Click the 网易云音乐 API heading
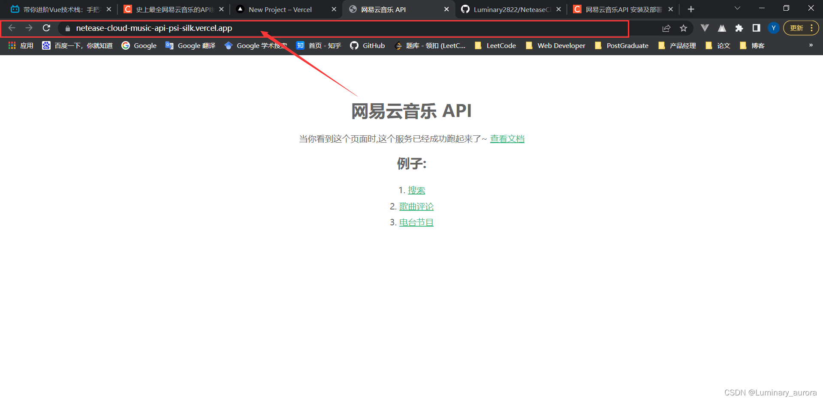Image resolution: width=823 pixels, height=401 pixels. click(x=411, y=111)
